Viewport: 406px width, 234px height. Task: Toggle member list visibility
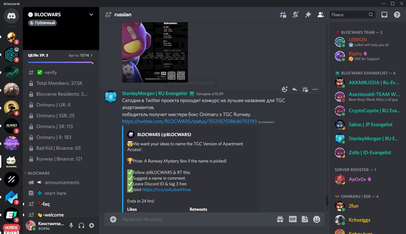coord(320,15)
